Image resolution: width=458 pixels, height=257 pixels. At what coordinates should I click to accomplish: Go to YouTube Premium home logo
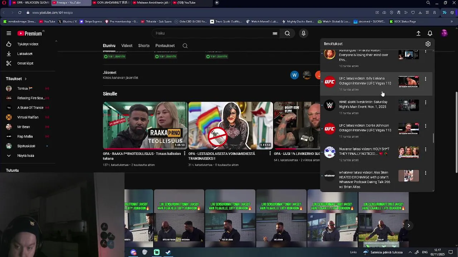pos(30,33)
